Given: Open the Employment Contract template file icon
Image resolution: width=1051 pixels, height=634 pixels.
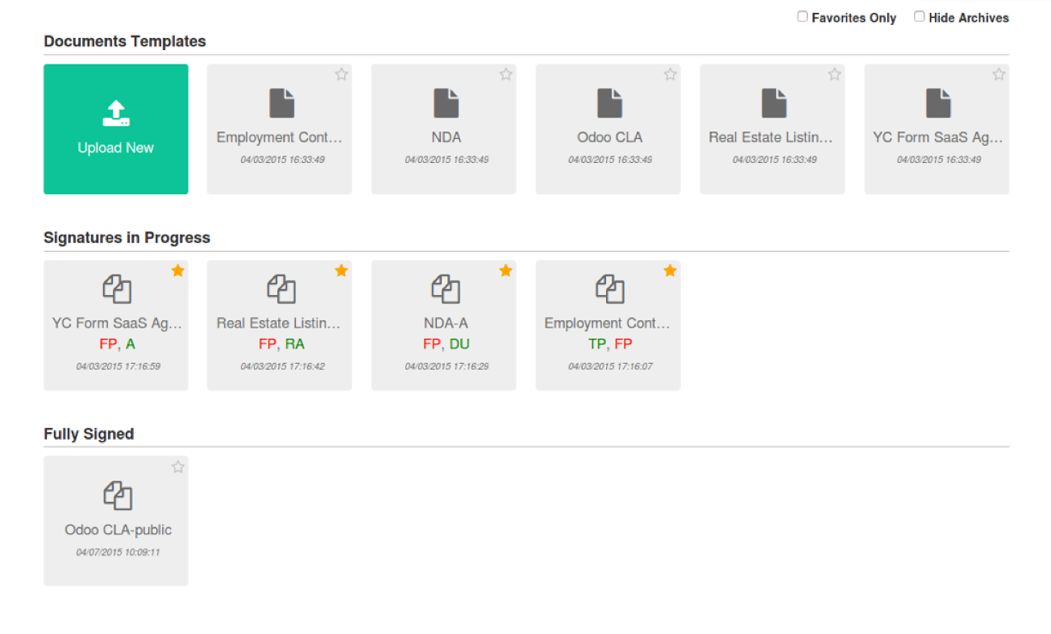Looking at the screenshot, I should [281, 103].
